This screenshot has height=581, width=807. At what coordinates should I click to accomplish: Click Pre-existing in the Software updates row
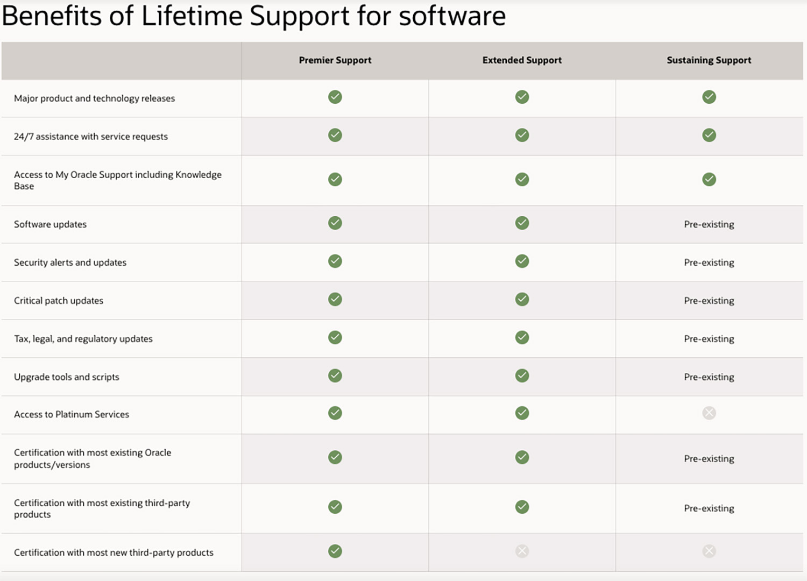point(709,224)
